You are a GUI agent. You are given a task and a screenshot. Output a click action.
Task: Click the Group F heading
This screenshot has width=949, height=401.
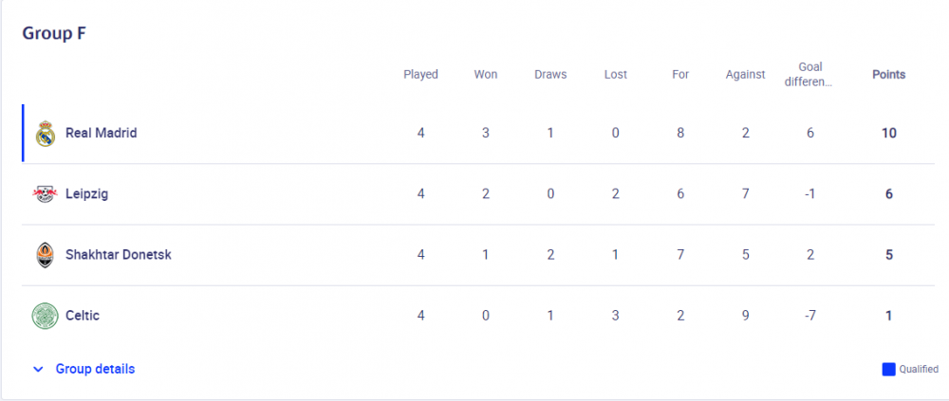(x=54, y=33)
